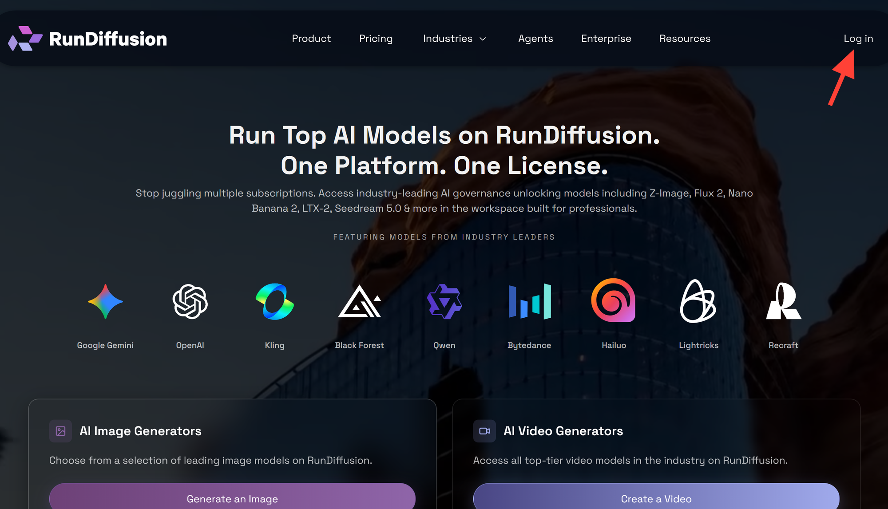
Task: Click the AI Image Generators card icon
Action: [x=60, y=431]
